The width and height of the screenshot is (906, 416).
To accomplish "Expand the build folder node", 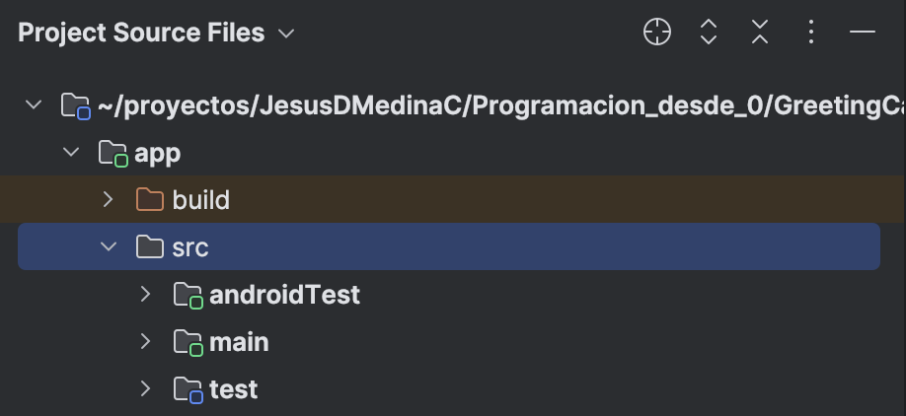I will tap(109, 200).
